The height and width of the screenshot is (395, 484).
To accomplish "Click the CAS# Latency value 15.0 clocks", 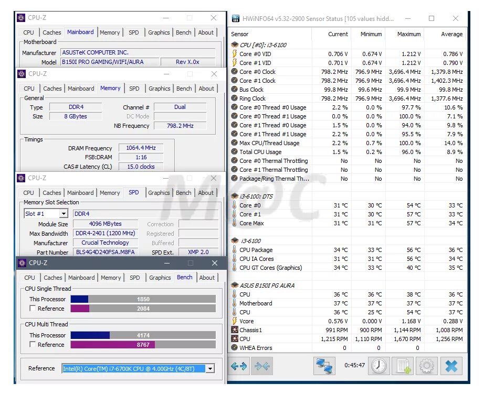I will tap(141, 167).
